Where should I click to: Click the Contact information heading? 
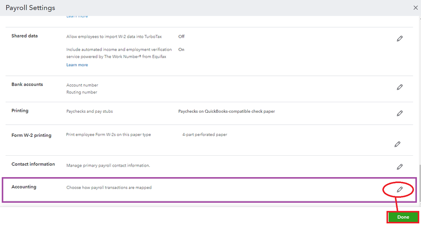33,164
